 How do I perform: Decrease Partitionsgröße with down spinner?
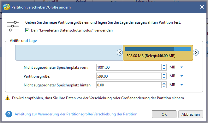pyautogui.click(x=164, y=78)
